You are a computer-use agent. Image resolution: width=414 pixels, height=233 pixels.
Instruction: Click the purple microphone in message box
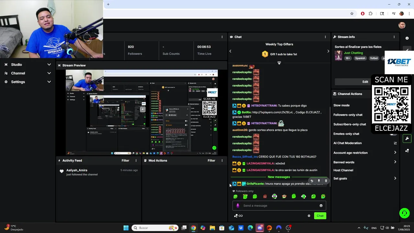238,205
